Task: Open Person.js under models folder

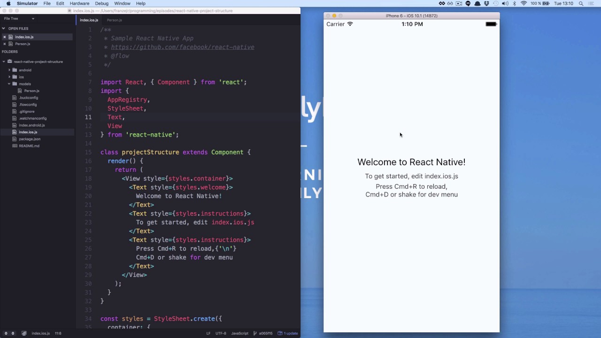Action: (x=31, y=91)
